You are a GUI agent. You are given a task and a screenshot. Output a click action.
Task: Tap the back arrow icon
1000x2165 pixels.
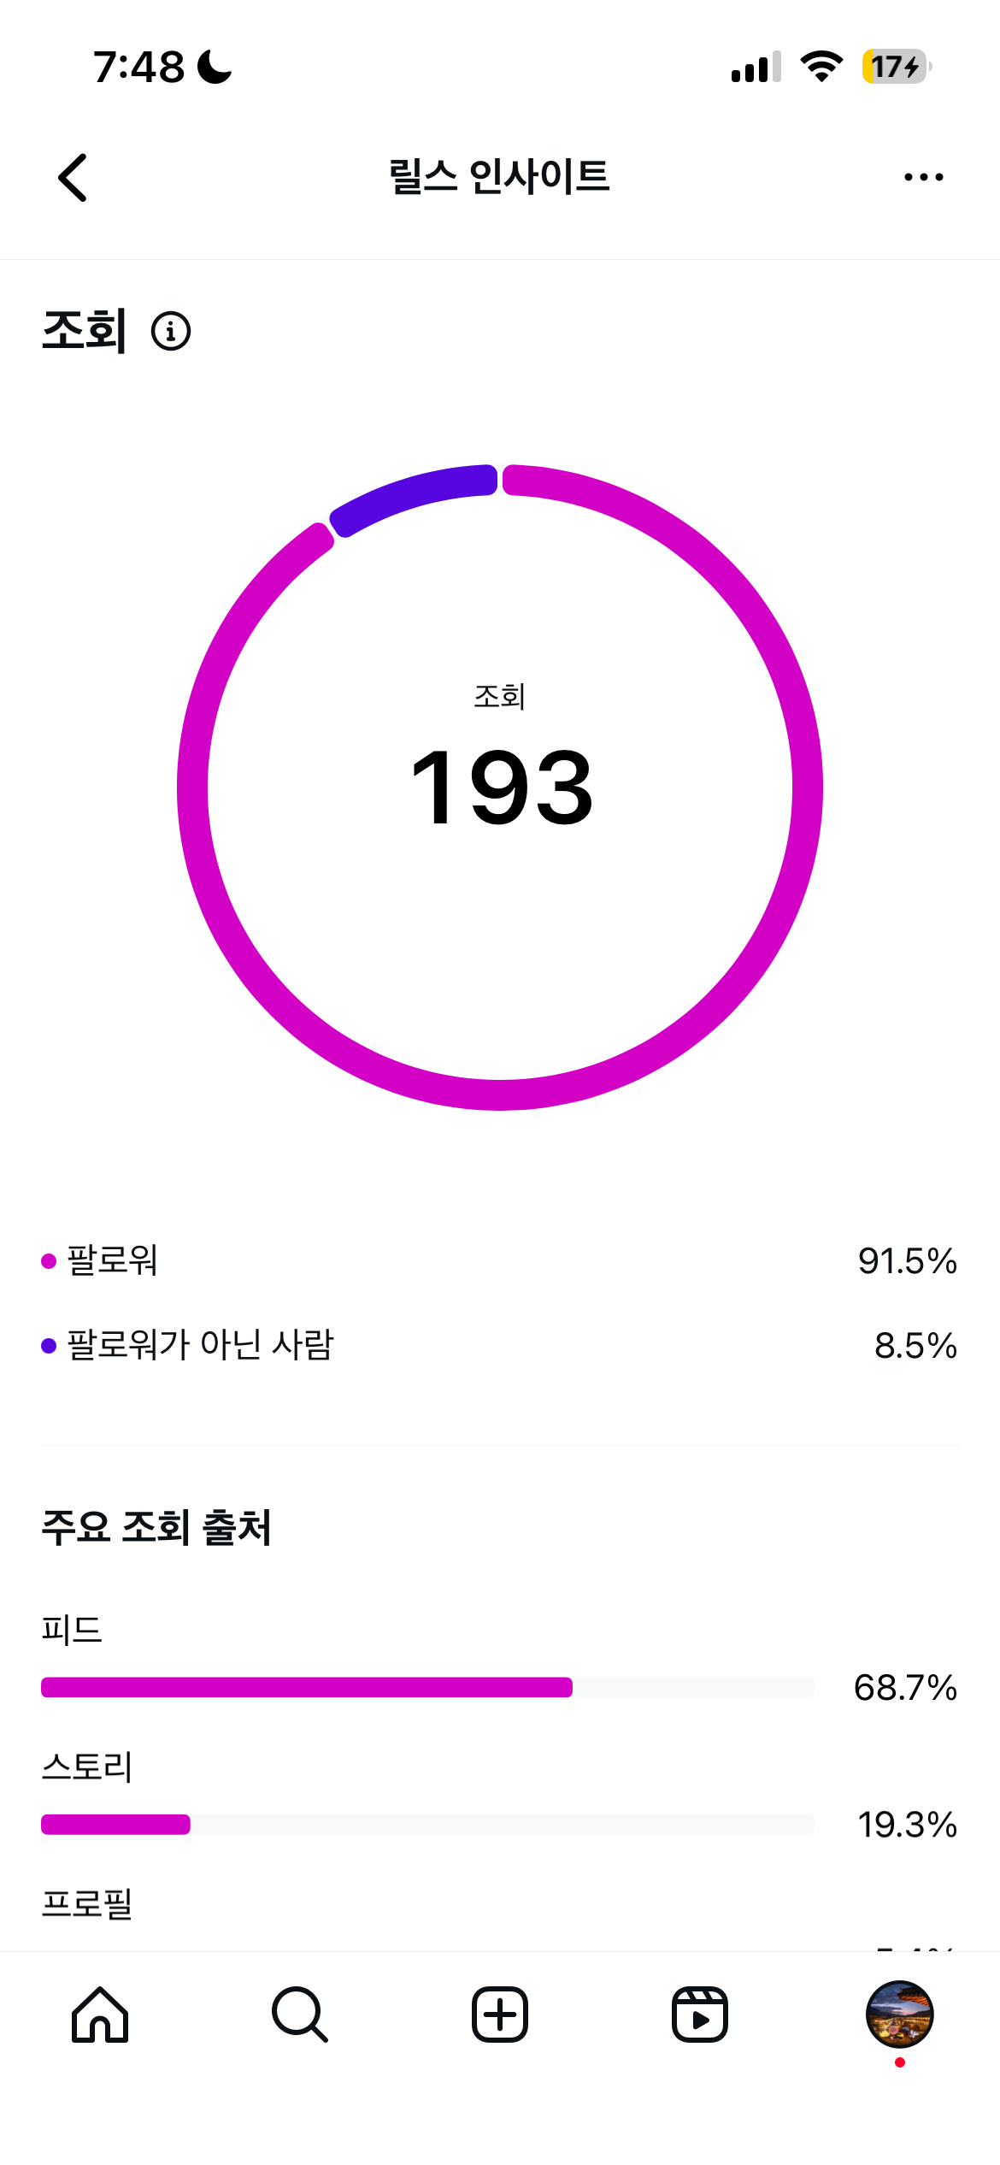click(x=74, y=178)
